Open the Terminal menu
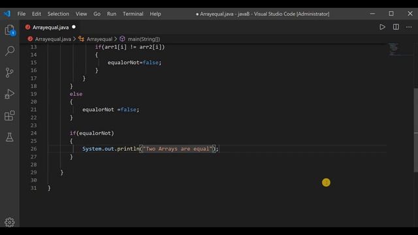Viewport: 418px width, 235px height. click(133, 14)
